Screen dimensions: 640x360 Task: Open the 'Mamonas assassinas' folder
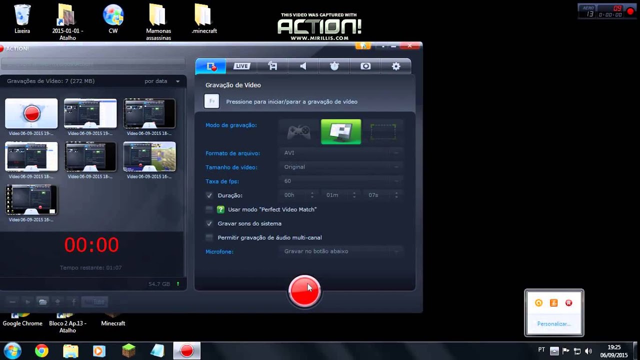pyautogui.click(x=158, y=22)
